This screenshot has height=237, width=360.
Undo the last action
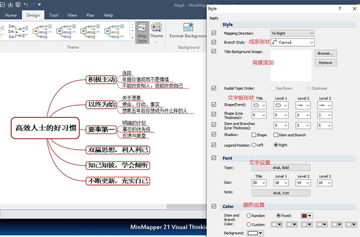pyautogui.click(x=26, y=4)
